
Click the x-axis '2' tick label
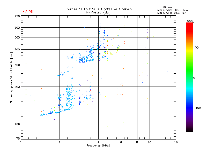coord(60,142)
